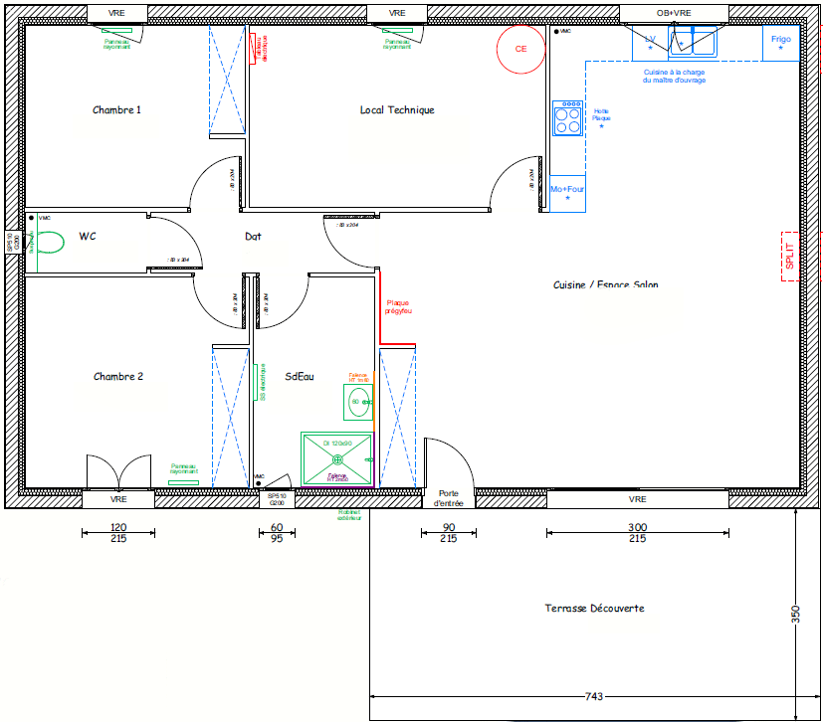Viewport: 823px width, 722px height.
Task: Click the red SPLIT air conditioner unit
Action: click(790, 256)
